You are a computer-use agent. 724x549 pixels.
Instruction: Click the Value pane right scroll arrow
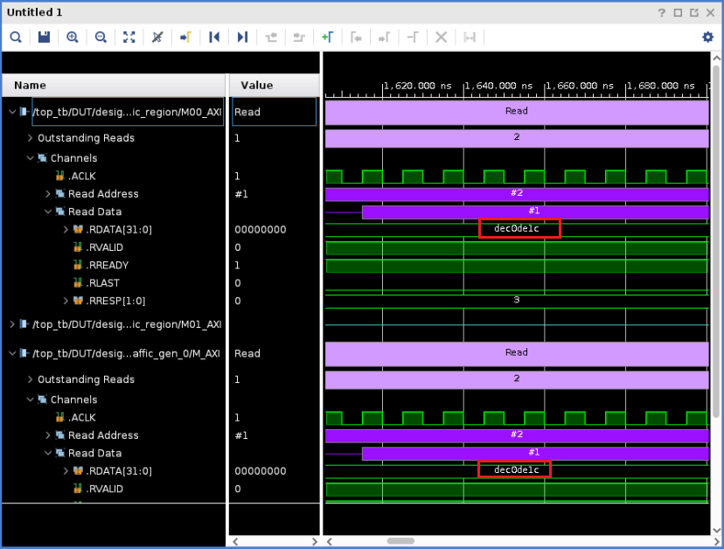pos(315,541)
